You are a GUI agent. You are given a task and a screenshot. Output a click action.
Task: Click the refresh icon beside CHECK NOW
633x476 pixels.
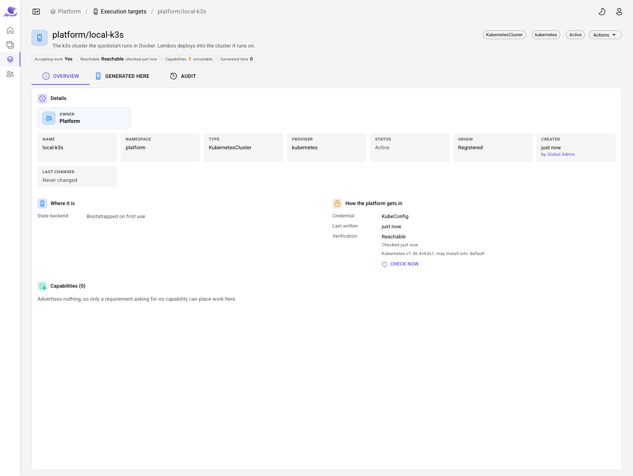coord(384,264)
